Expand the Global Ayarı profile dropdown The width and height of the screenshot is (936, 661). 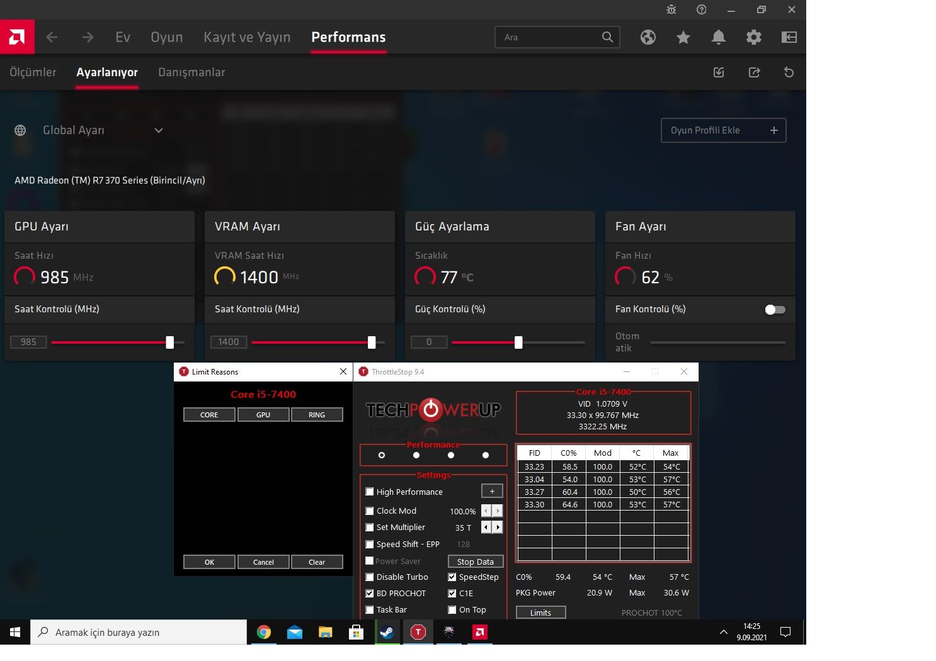[159, 130]
